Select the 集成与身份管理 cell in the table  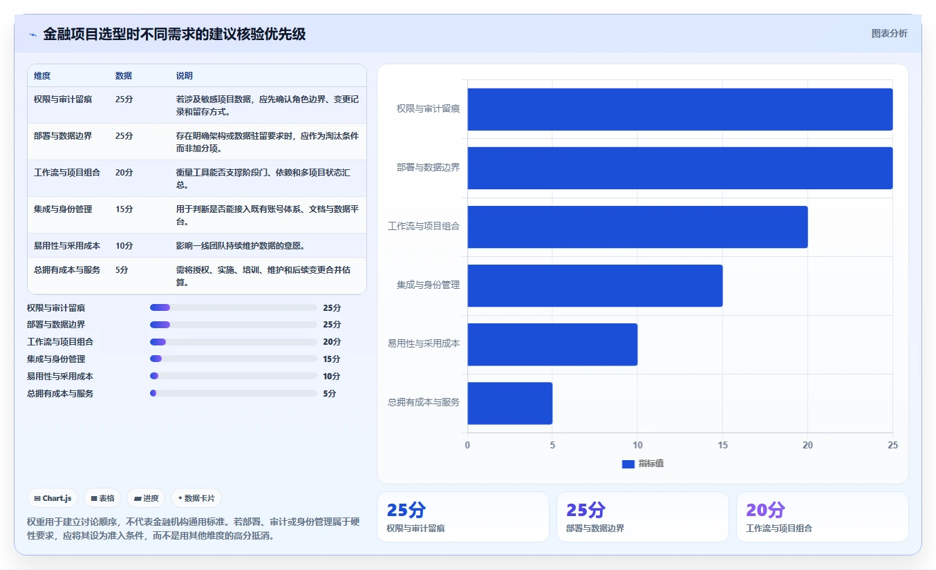click(x=63, y=209)
